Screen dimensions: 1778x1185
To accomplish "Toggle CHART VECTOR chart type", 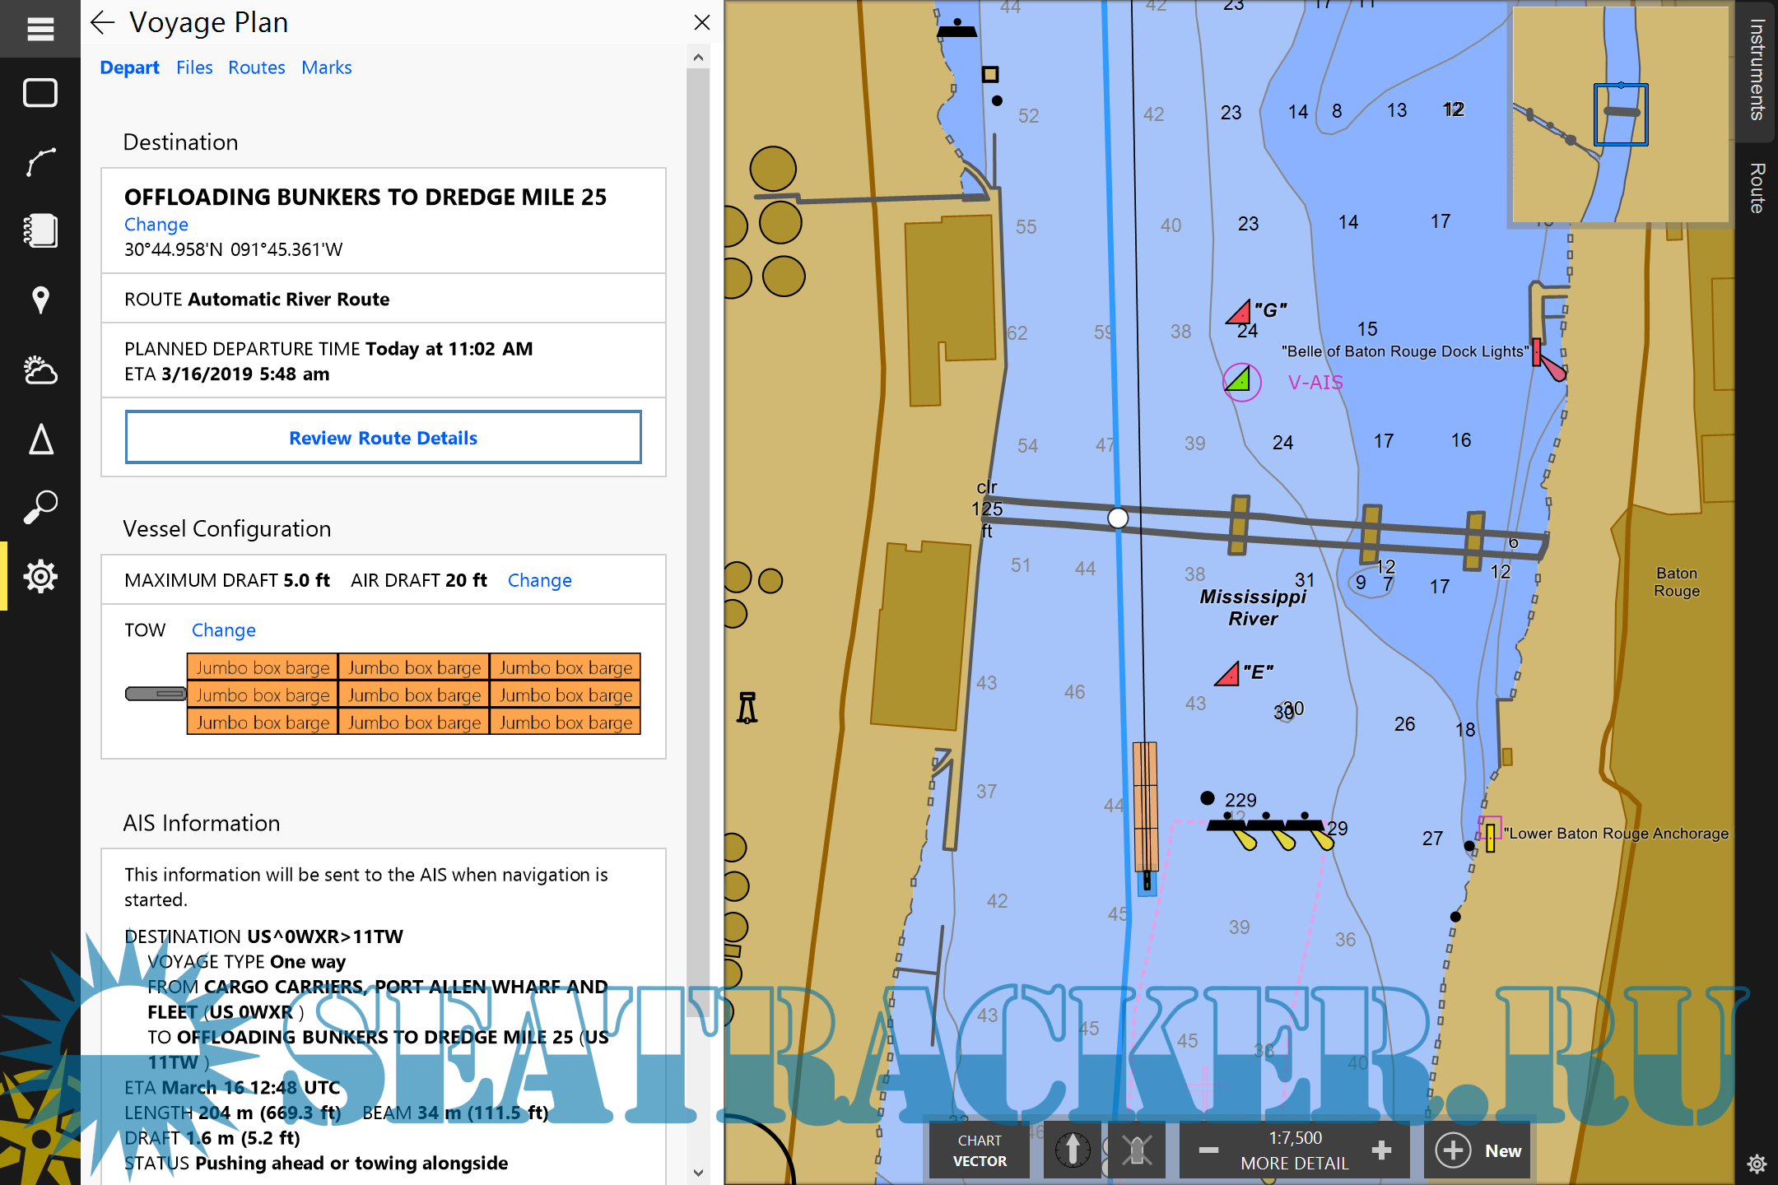I will pyautogui.click(x=979, y=1150).
